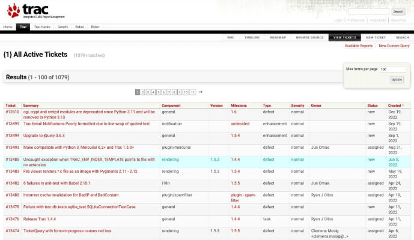
Task: Click 'Clemens Mosig' owner cell
Action: (329, 233)
